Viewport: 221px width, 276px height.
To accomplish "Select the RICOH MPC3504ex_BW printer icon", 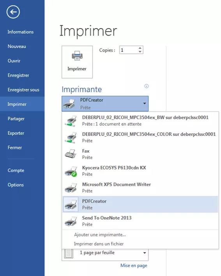I will [x=71, y=121].
